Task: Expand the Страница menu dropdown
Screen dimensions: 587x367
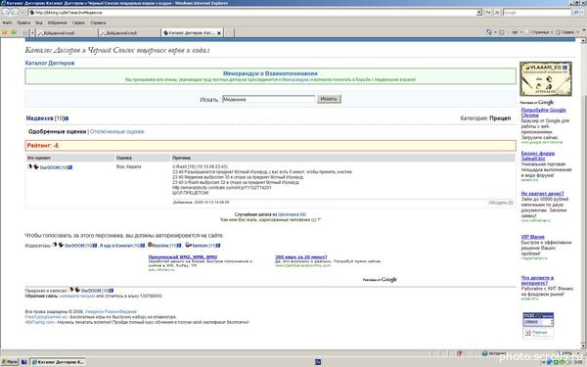Action: tap(552, 32)
